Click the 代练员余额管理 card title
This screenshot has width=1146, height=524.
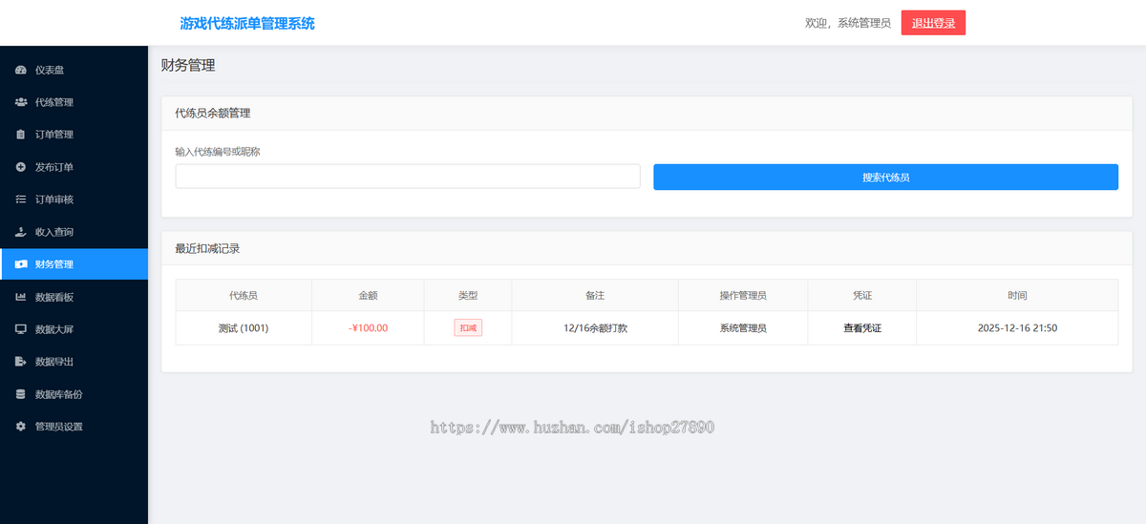pos(212,113)
